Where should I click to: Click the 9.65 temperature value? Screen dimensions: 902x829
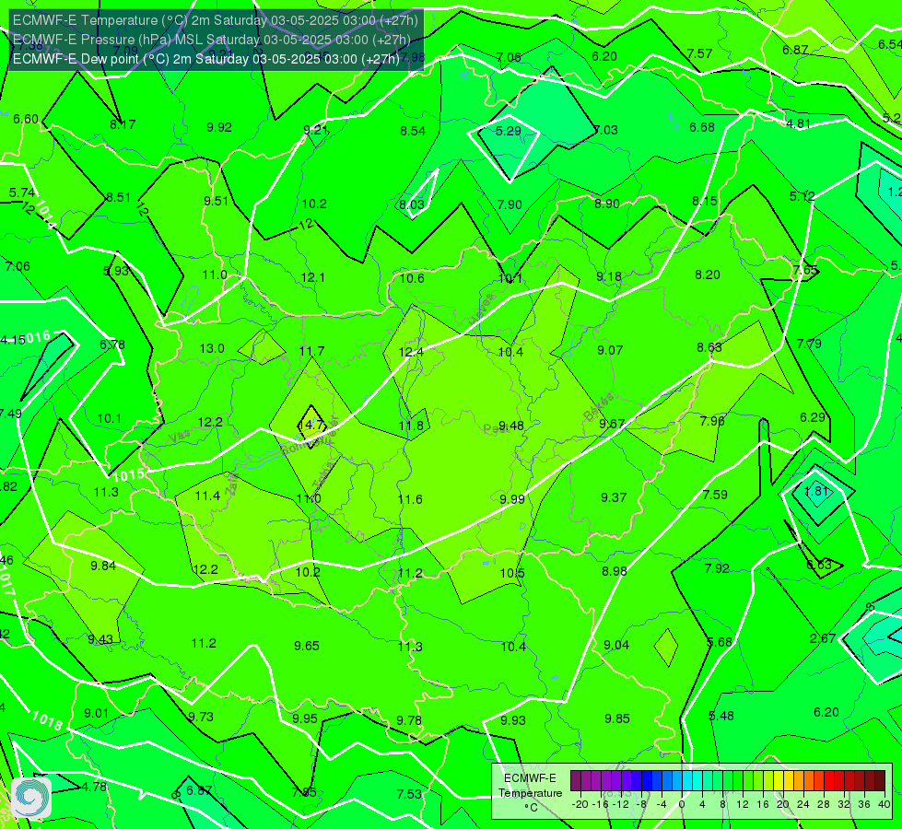307,646
